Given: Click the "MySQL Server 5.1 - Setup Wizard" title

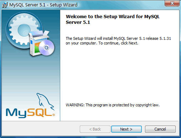Looking at the screenshot, I should pos(43,5).
